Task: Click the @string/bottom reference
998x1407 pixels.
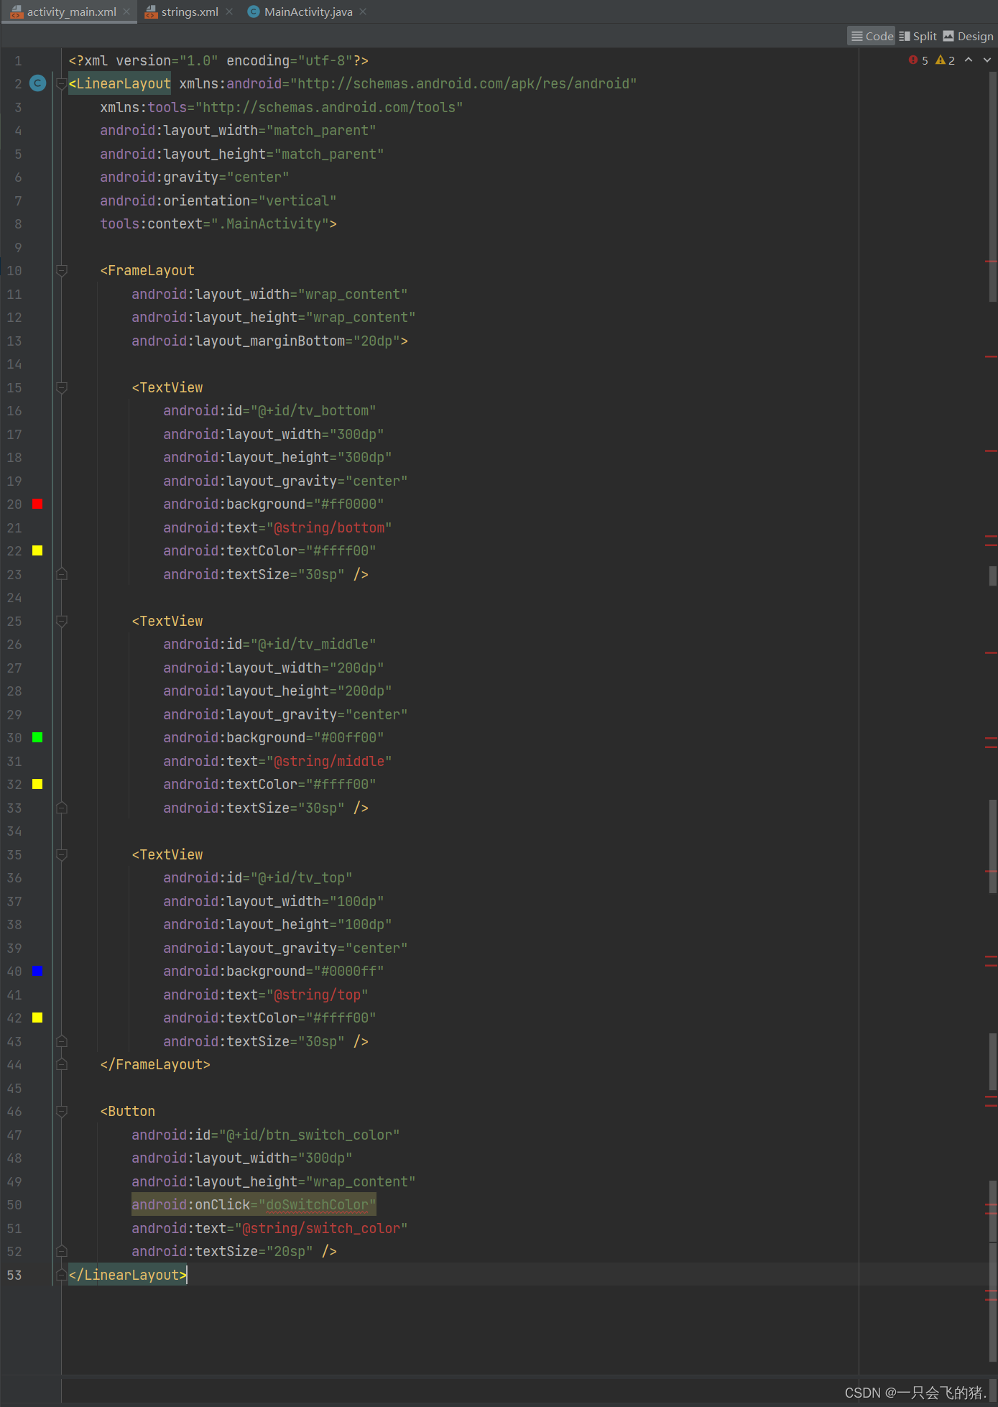Action: [x=329, y=527]
